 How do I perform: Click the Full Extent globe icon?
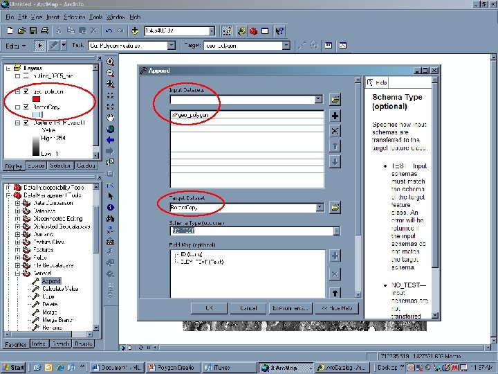pos(110,129)
